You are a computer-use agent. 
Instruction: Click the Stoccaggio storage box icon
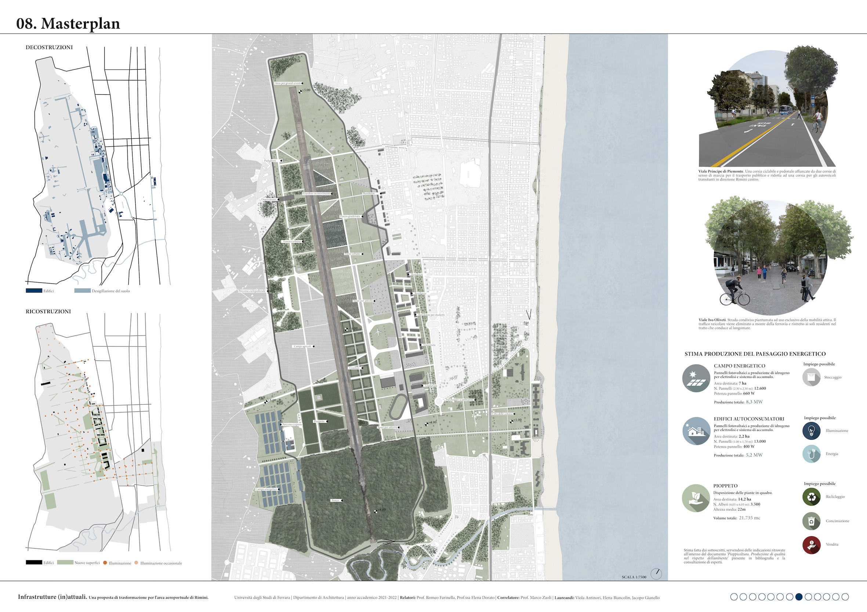pyautogui.click(x=812, y=377)
